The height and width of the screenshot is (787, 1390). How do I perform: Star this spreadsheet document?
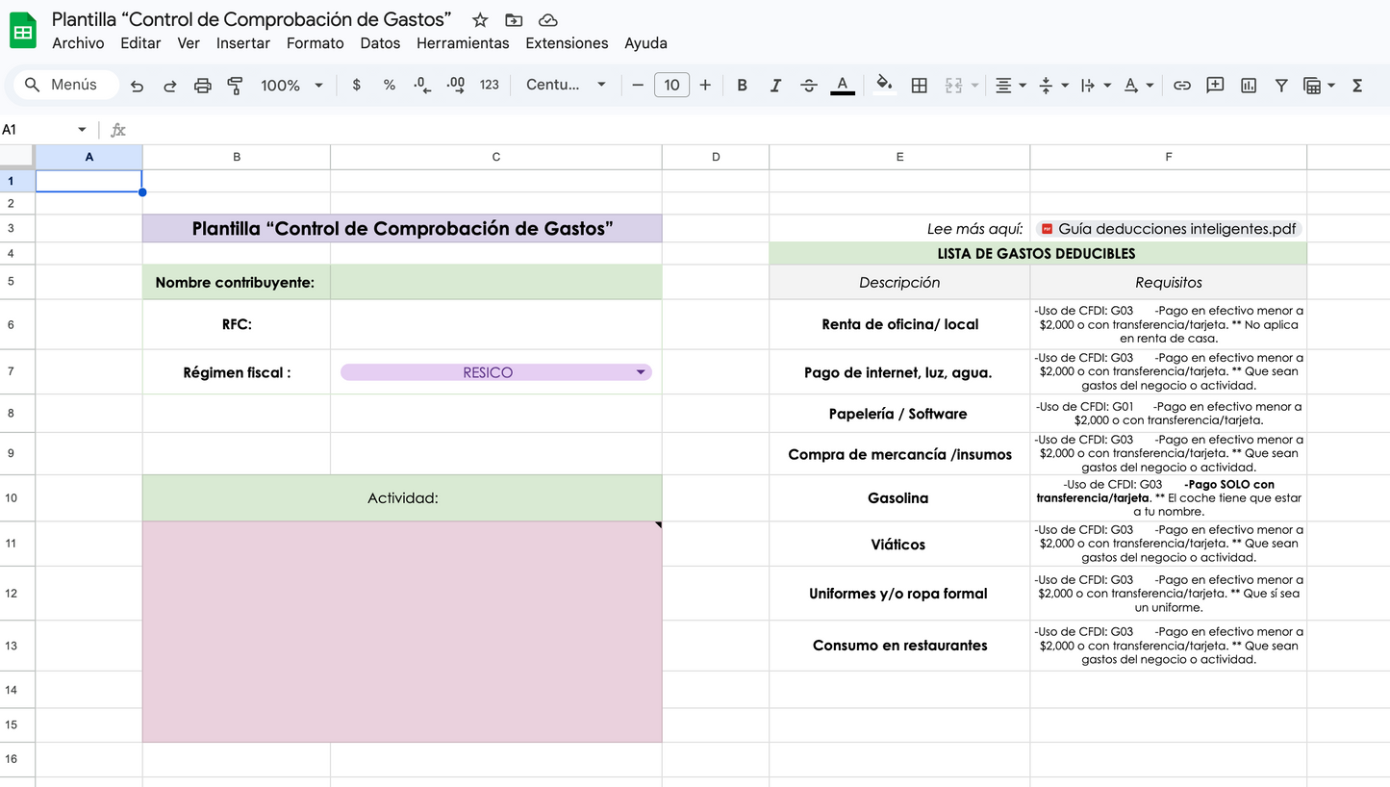480,20
